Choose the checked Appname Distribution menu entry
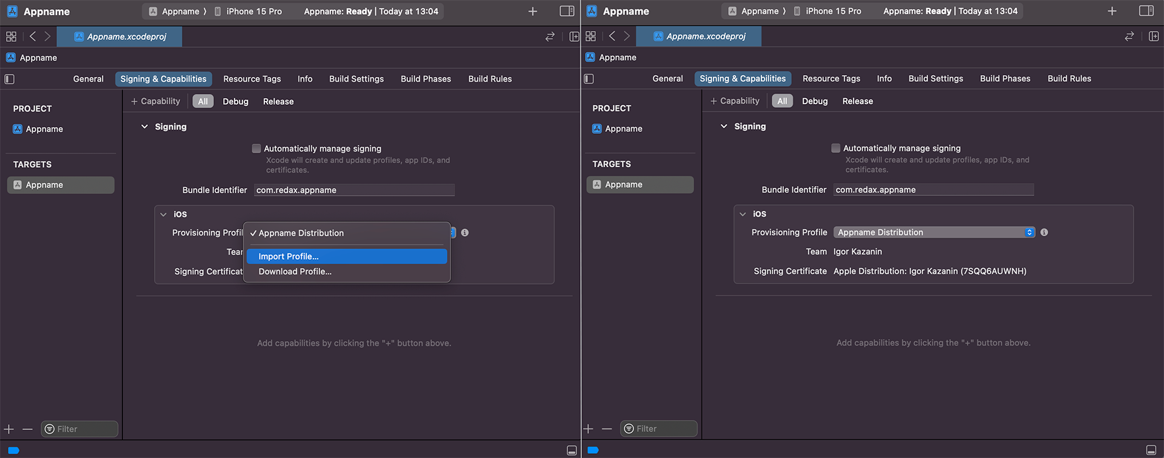Image resolution: width=1164 pixels, height=458 pixels. click(x=347, y=233)
